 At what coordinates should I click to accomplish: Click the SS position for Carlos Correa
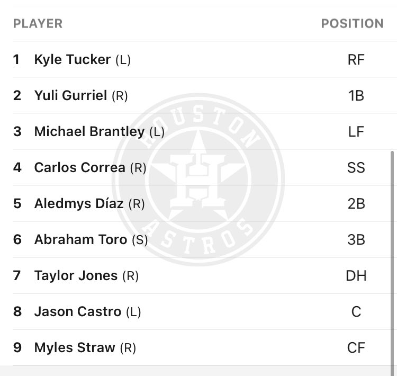[356, 167]
